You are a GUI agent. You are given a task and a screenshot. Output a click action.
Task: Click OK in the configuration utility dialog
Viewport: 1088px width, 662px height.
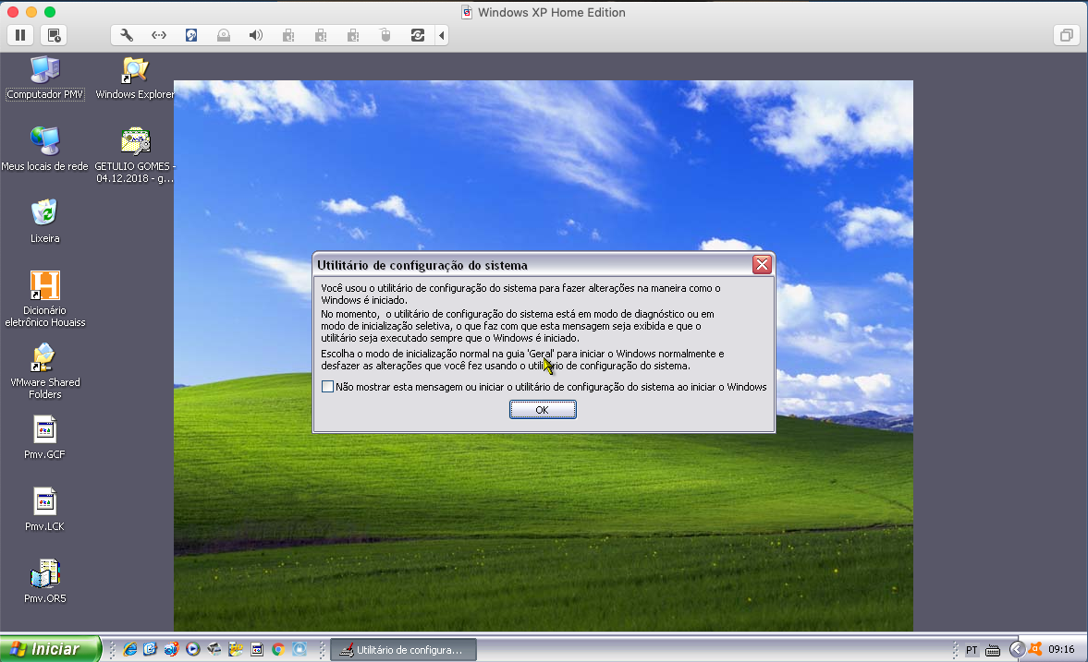543,410
